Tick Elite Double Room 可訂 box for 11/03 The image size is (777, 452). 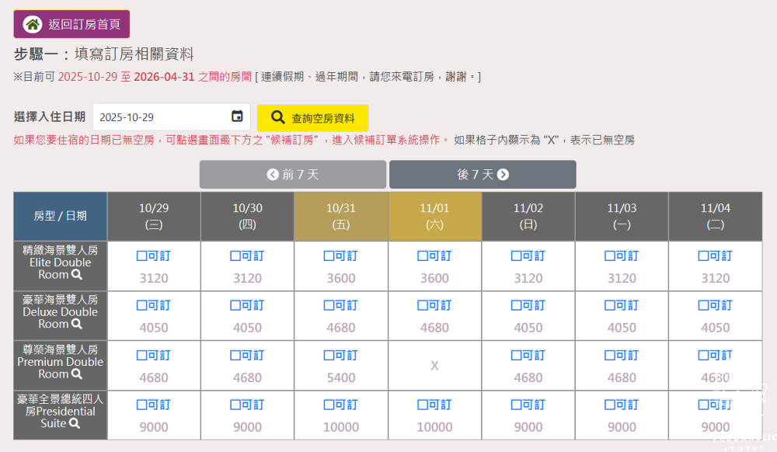point(610,256)
